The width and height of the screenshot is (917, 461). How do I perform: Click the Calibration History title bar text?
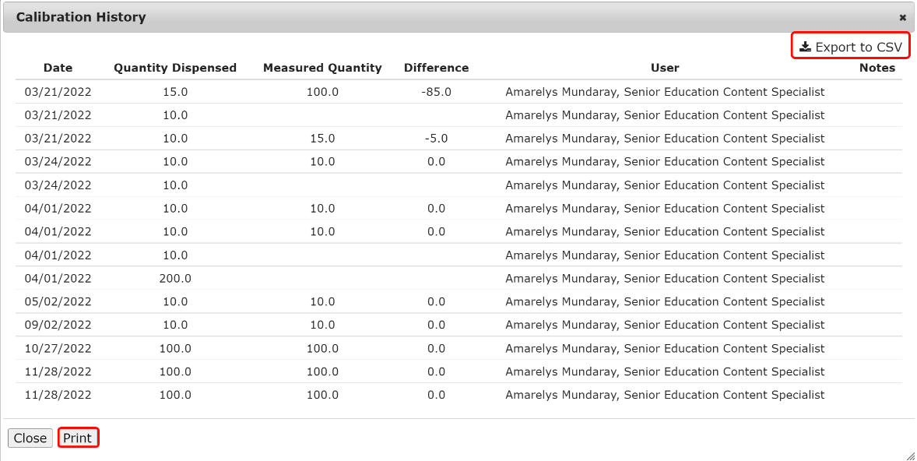coord(81,17)
